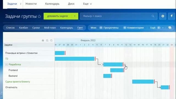
Task: Open the top Календарь tab
Action: pos(52,4)
